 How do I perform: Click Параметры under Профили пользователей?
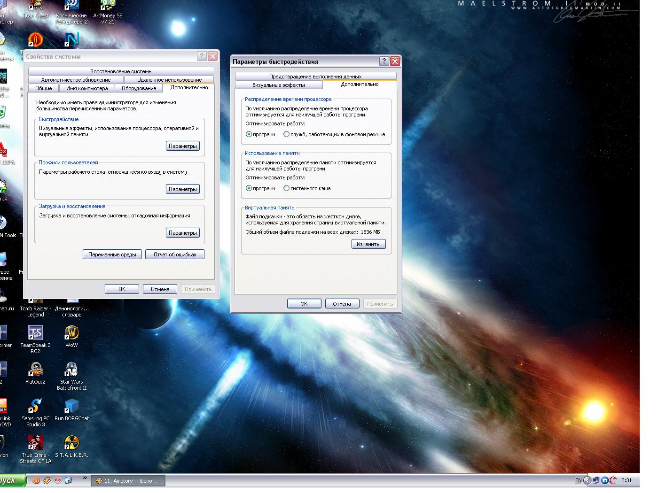pos(182,189)
